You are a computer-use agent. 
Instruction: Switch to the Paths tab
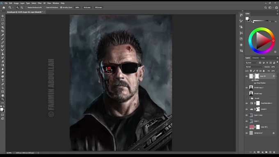pos(263,58)
